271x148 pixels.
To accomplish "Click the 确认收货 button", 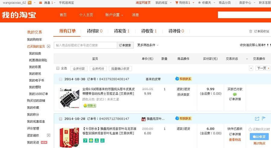I will coord(259,137).
